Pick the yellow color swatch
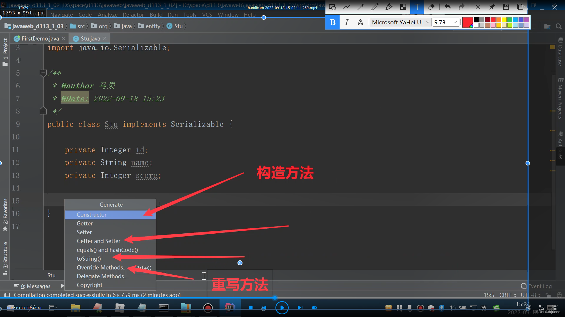 pyautogui.click(x=504, y=20)
